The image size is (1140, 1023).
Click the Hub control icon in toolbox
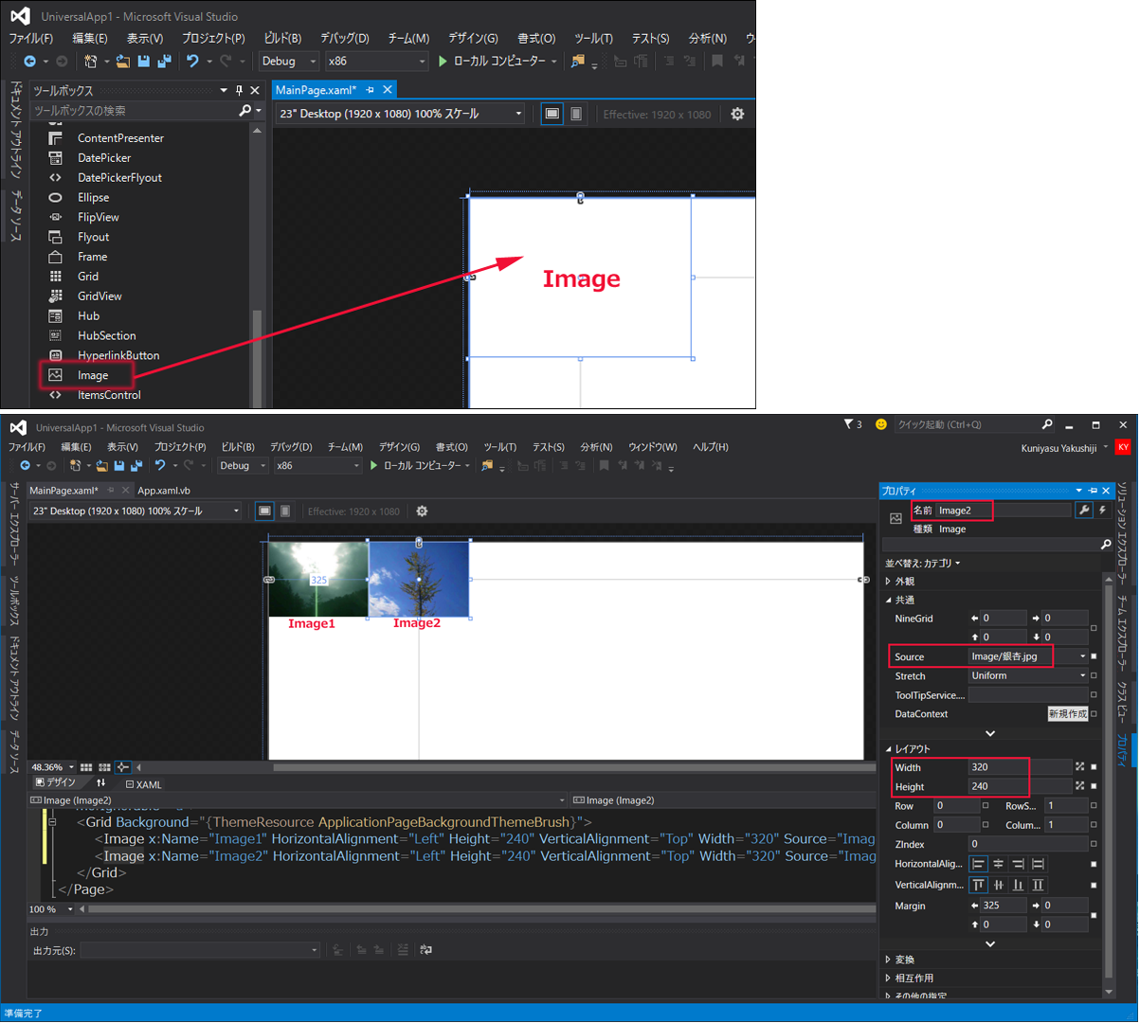click(x=56, y=315)
